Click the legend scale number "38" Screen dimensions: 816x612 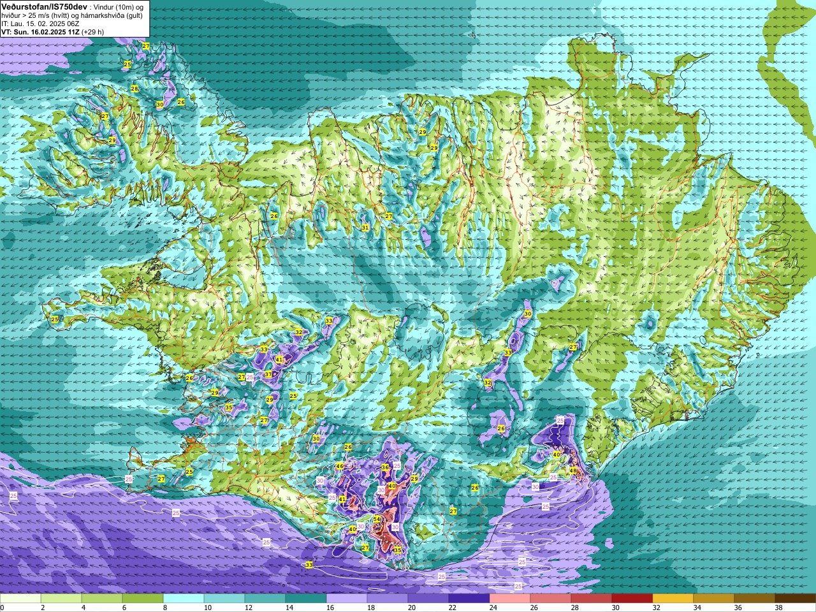coord(779,608)
